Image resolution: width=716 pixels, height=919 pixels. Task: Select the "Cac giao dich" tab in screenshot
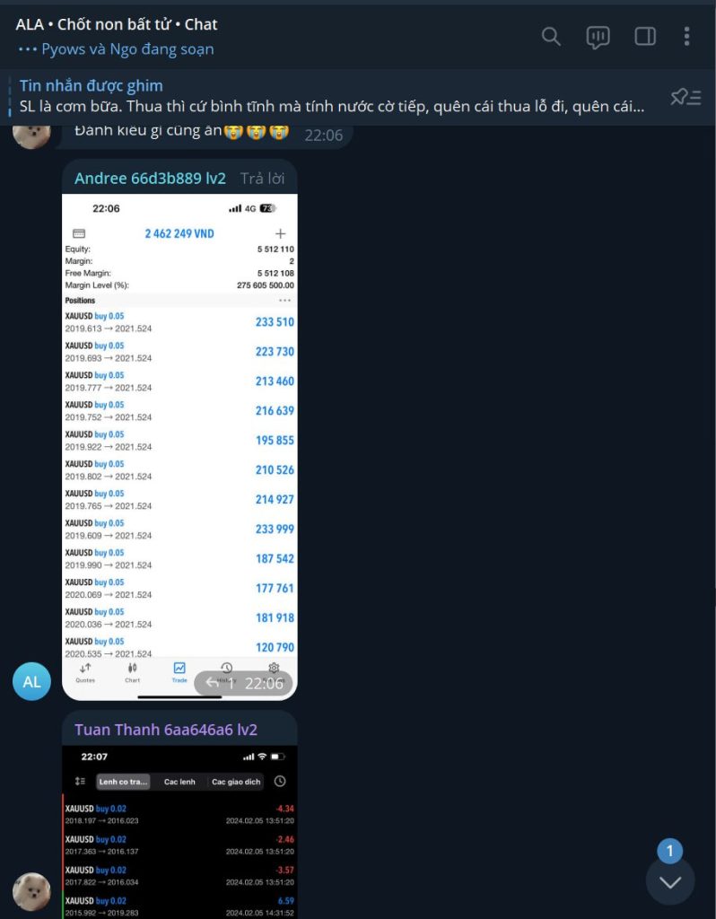pyautogui.click(x=236, y=782)
